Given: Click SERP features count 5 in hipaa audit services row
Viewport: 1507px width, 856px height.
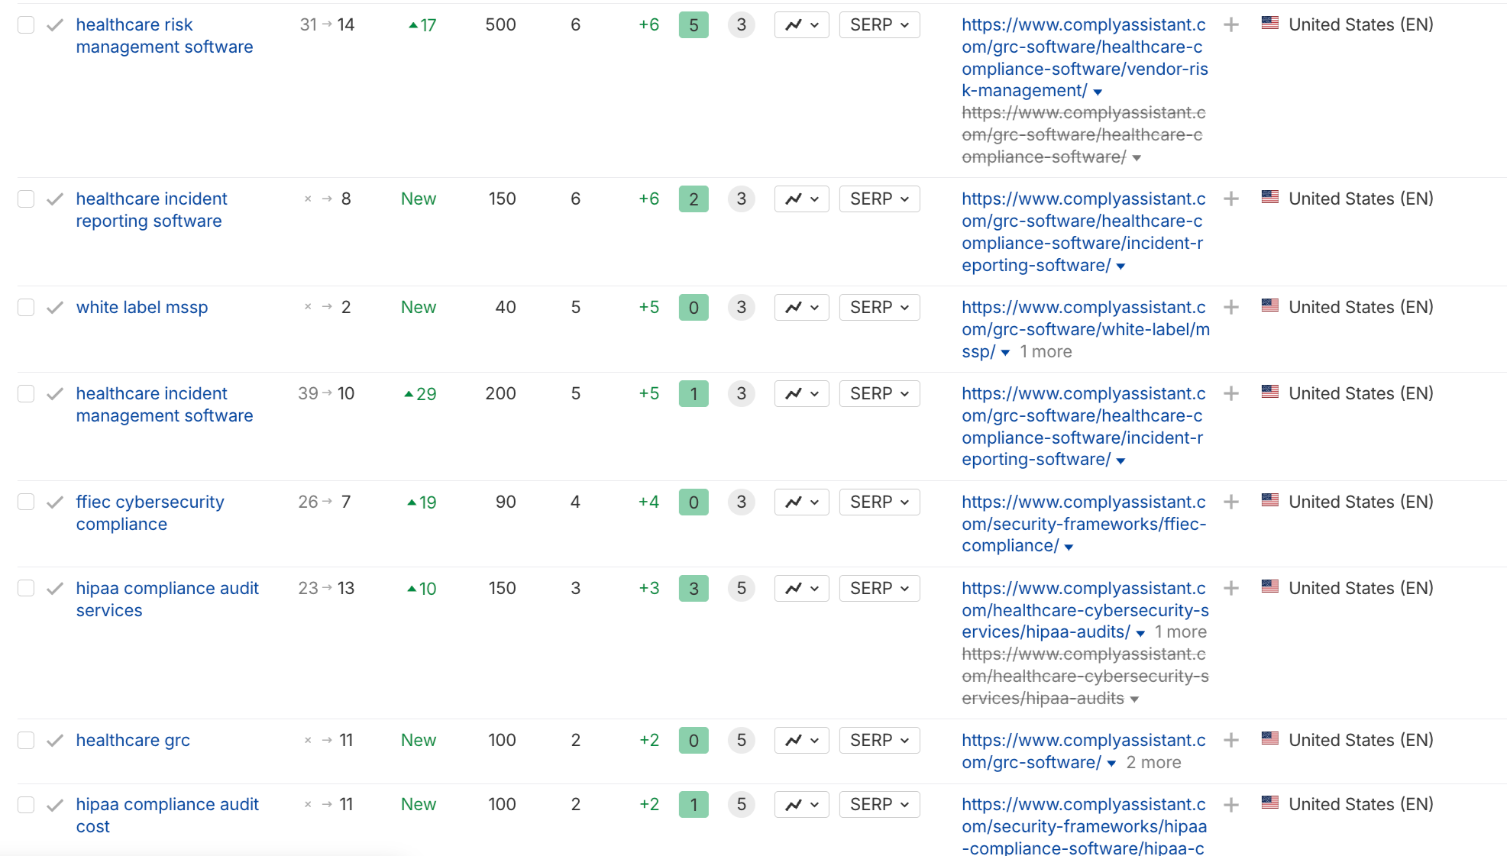Looking at the screenshot, I should pyautogui.click(x=741, y=589).
